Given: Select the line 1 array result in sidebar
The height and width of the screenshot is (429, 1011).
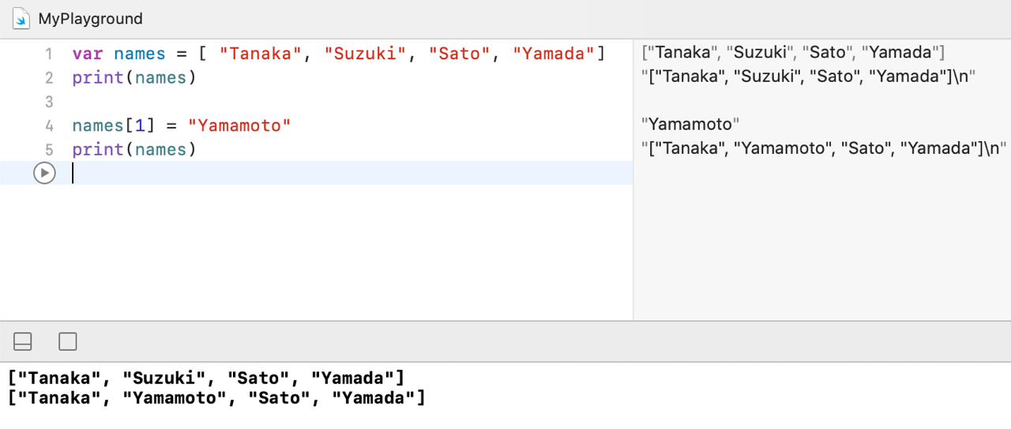Looking at the screenshot, I should click(793, 53).
